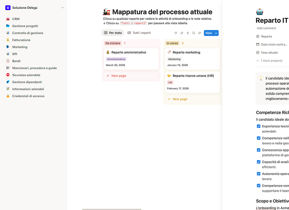Click the Credenziali di accesso lock icon

pyautogui.click(x=8, y=96)
